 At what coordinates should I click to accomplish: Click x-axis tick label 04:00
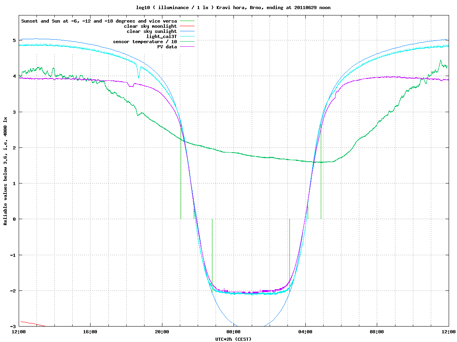[x=305, y=332]
